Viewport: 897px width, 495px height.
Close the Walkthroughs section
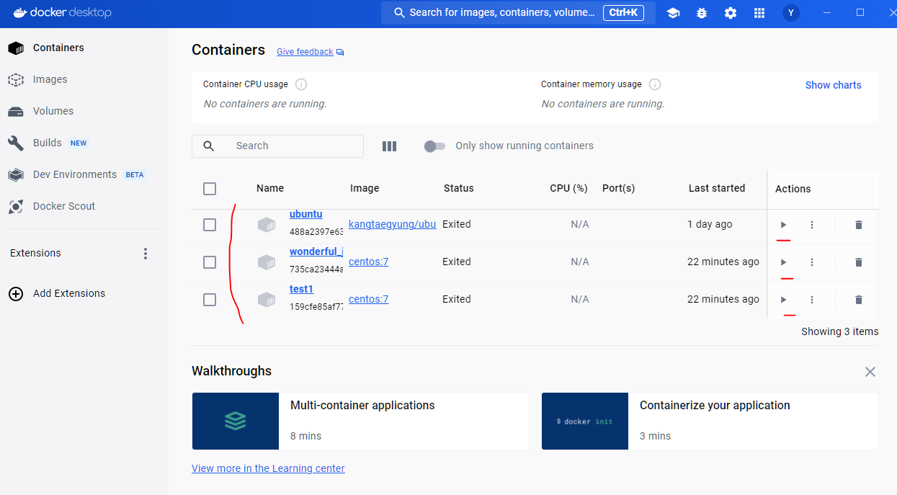(870, 372)
